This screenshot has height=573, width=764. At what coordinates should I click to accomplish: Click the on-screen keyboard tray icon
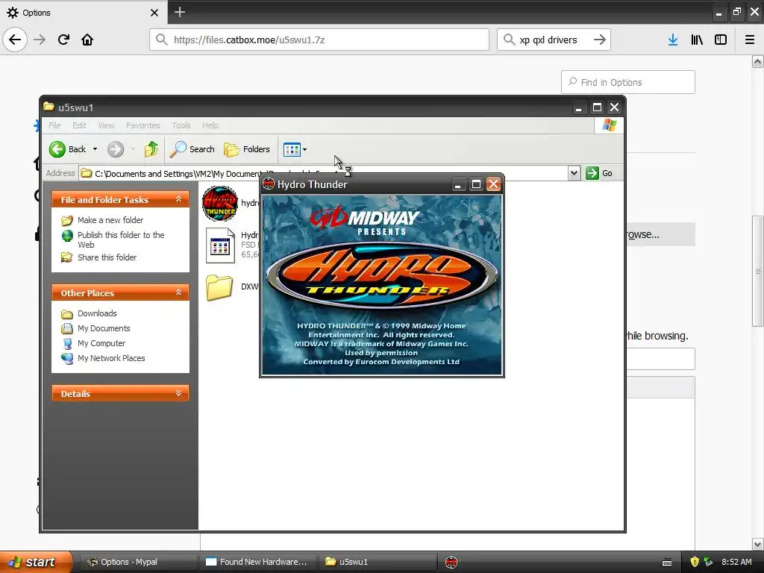(x=667, y=563)
